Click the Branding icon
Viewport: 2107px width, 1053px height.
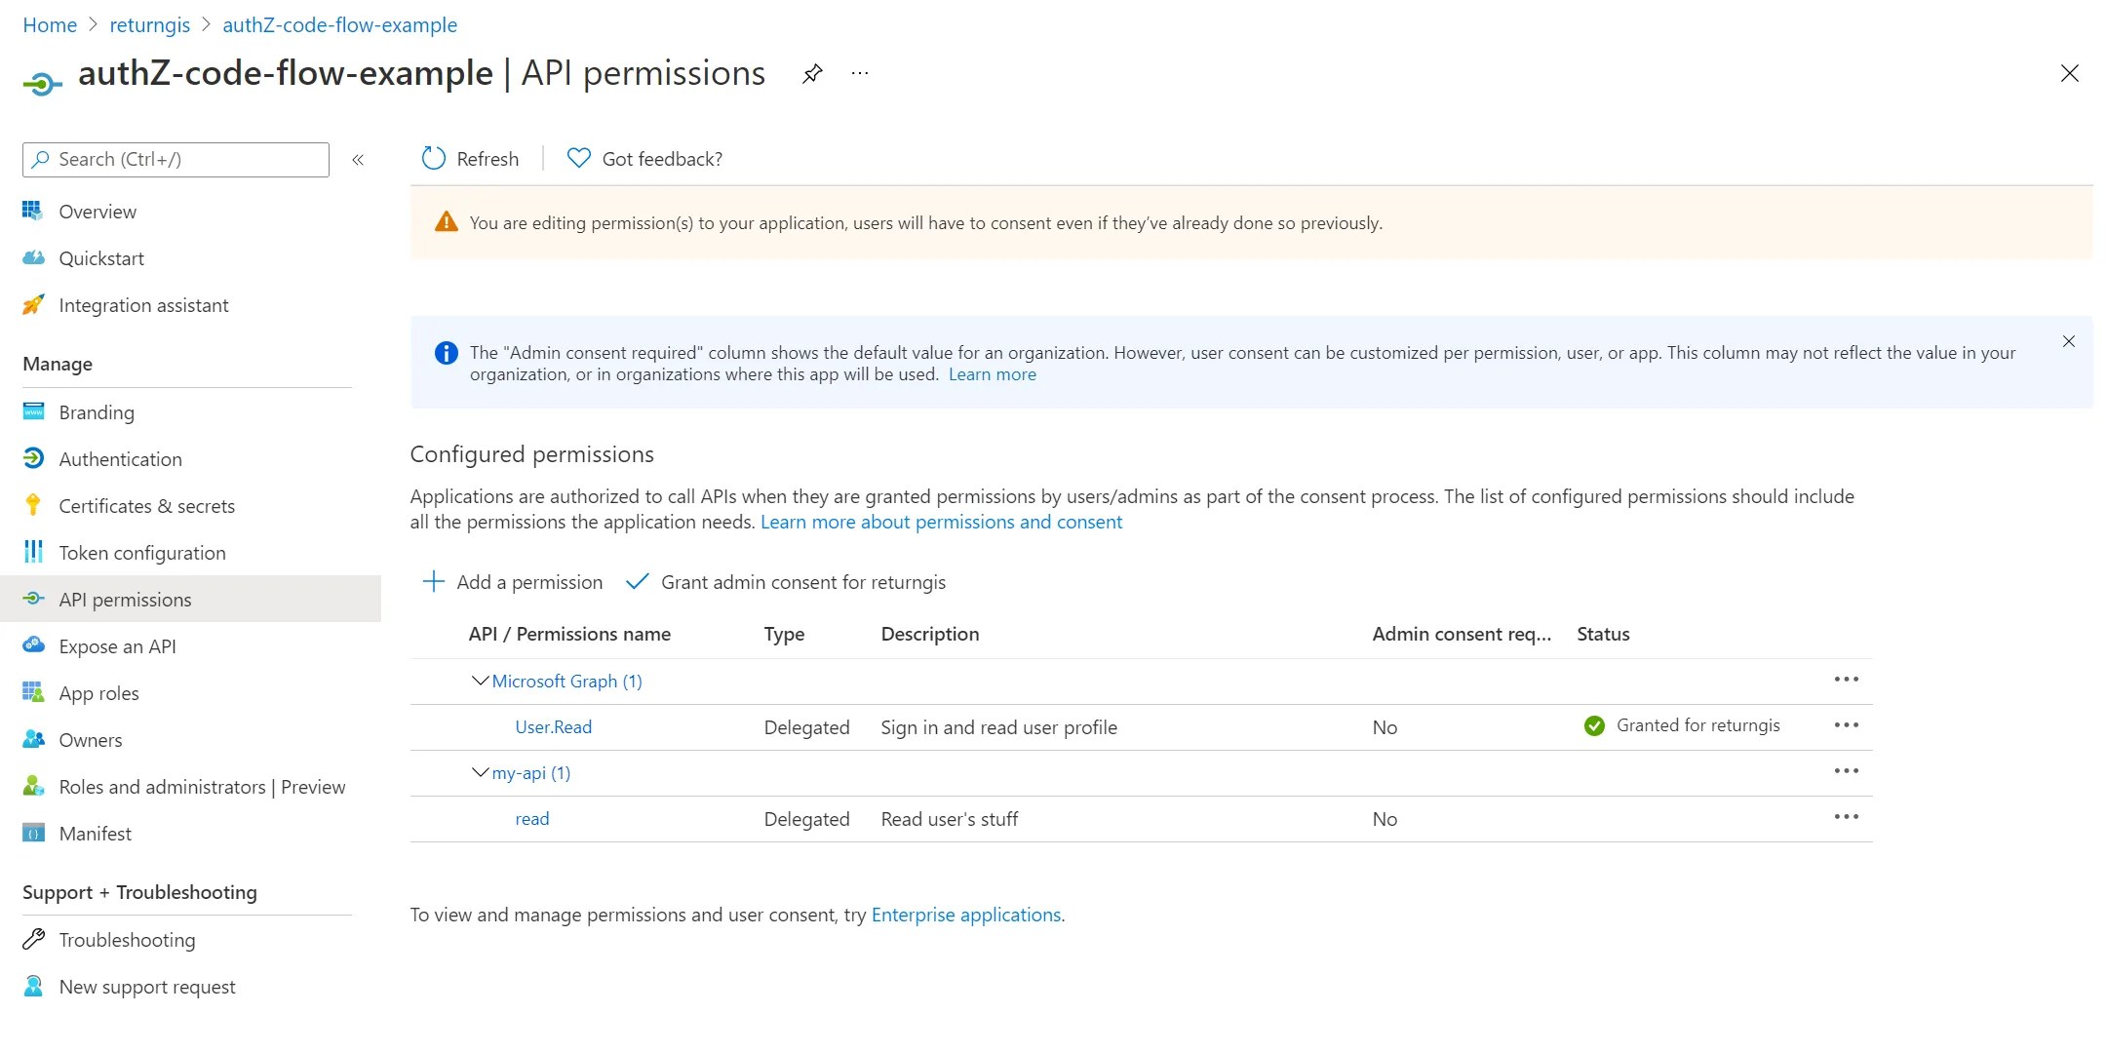33,411
